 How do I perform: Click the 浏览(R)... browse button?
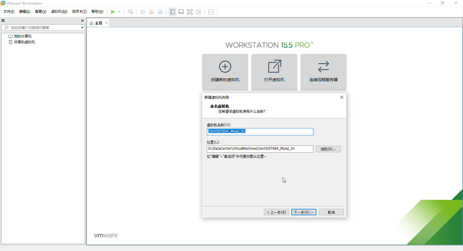(328, 149)
